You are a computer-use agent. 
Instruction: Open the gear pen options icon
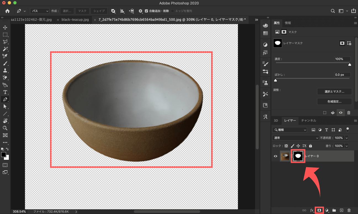pos(140,11)
